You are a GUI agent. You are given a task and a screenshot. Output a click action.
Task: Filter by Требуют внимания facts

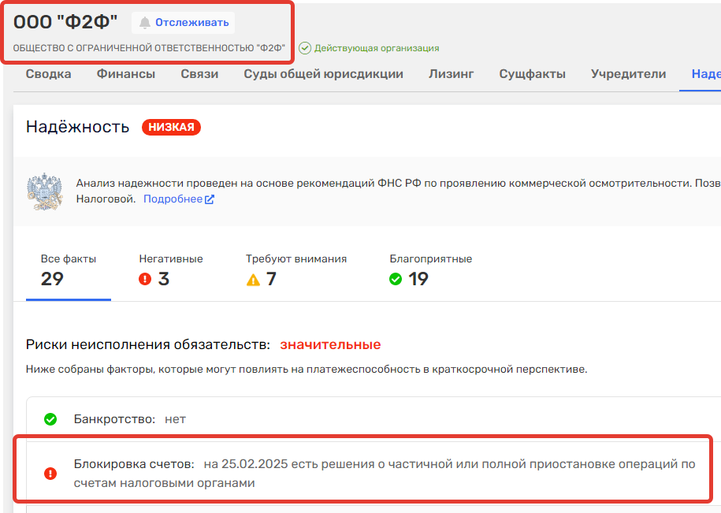(296, 271)
